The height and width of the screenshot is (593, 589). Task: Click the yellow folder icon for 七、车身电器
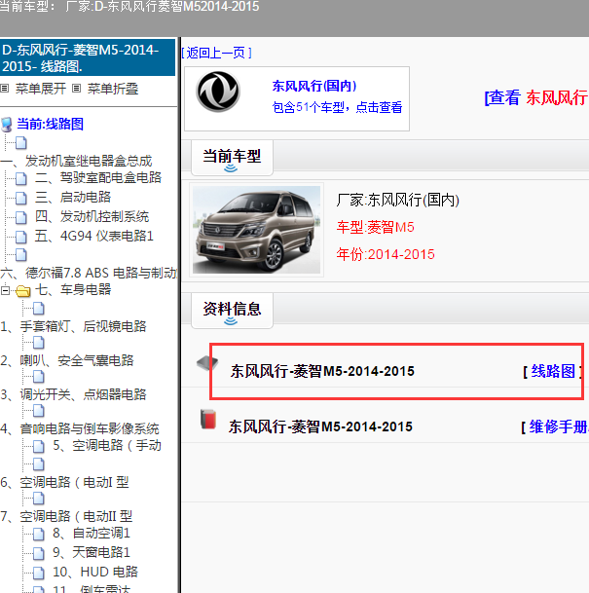click(x=23, y=290)
